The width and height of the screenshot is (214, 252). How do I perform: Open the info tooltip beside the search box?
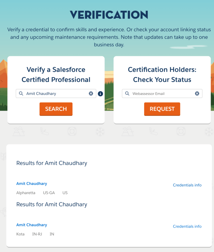click(100, 94)
